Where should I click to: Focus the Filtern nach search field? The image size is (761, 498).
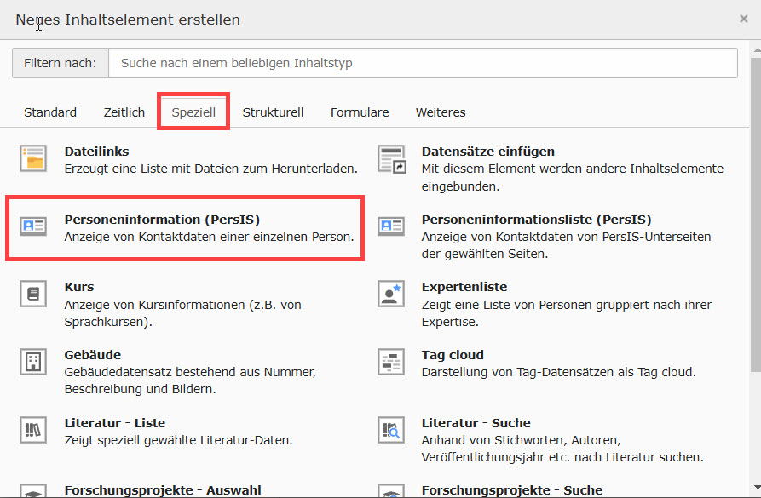(424, 63)
